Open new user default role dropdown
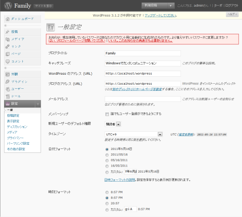Screen dimensions: 242x217 click(x=113, y=124)
